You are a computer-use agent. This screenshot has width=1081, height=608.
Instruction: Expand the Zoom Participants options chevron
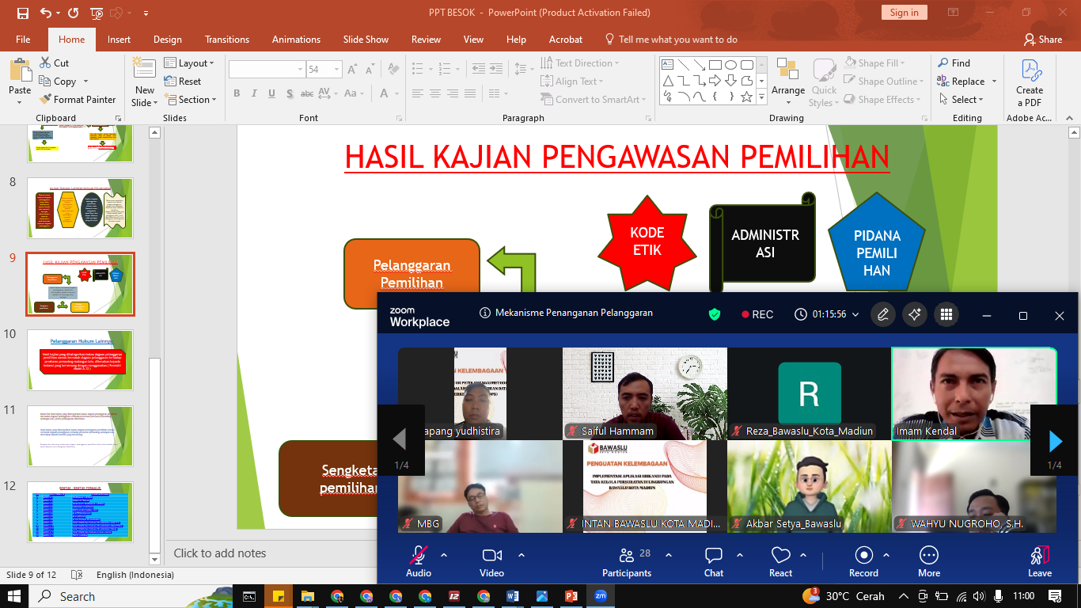click(669, 555)
